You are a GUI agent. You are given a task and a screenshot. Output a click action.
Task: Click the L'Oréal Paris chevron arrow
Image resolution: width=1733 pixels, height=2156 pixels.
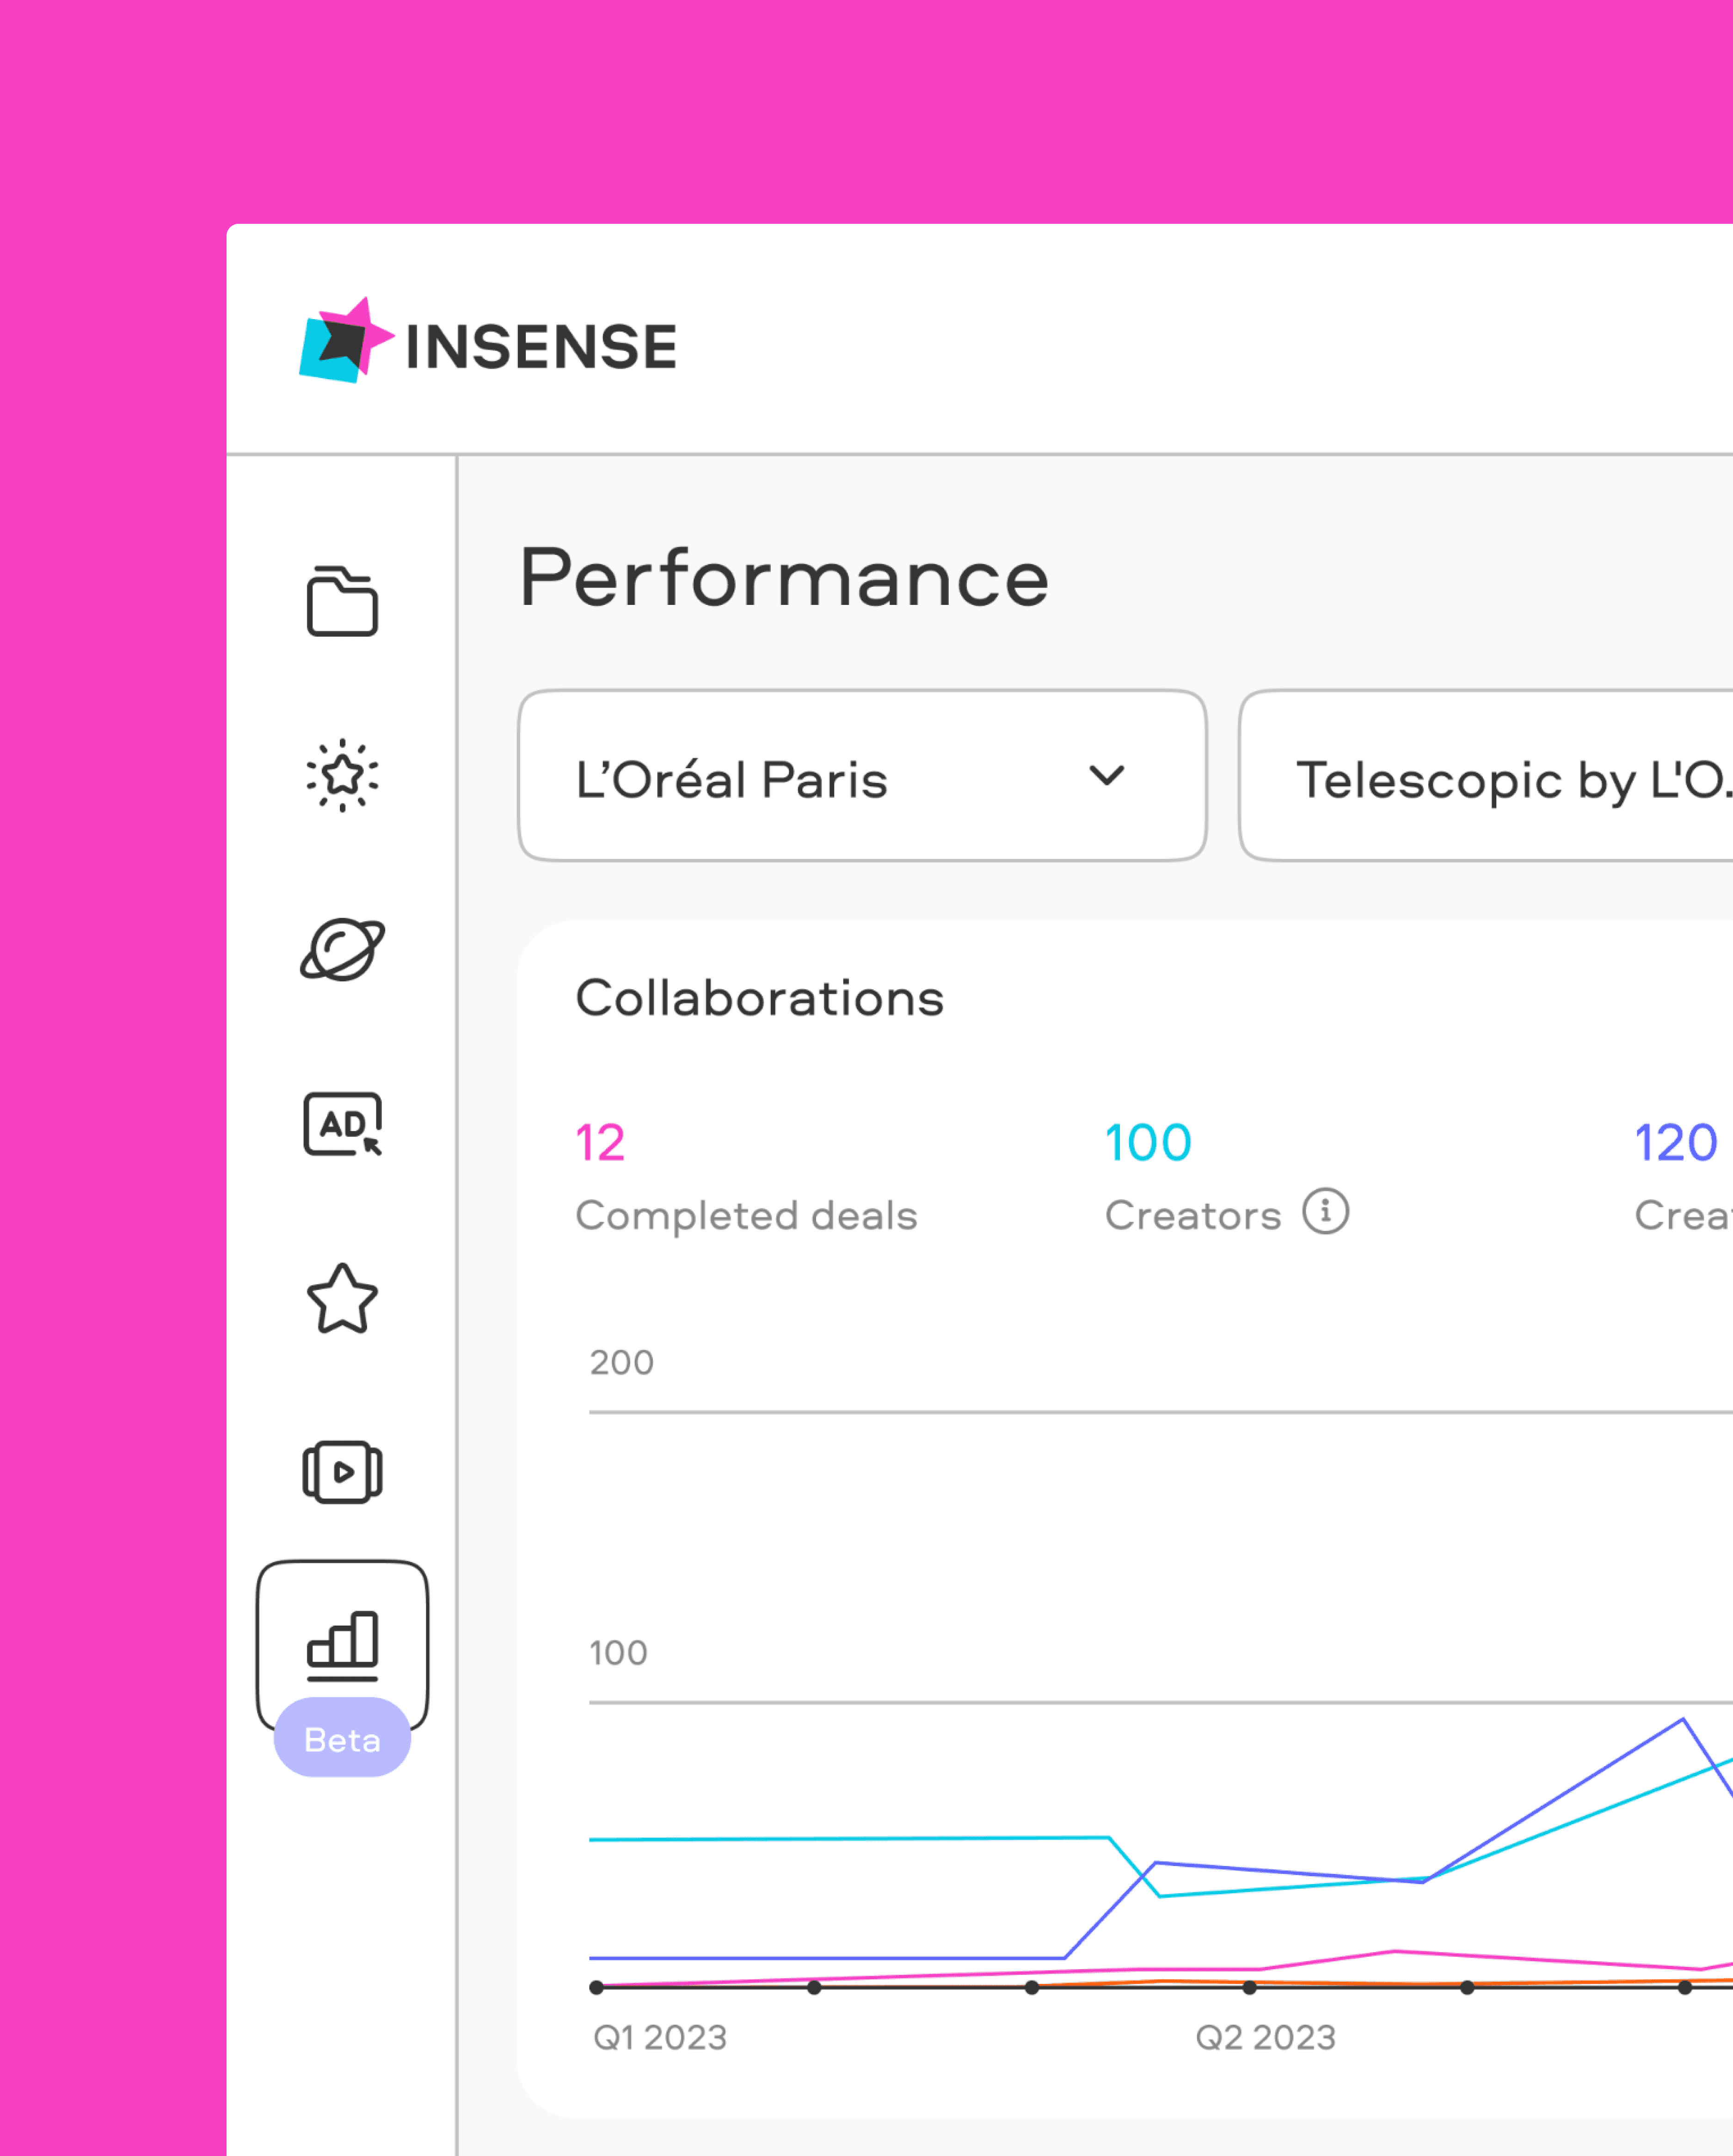coord(1106,776)
